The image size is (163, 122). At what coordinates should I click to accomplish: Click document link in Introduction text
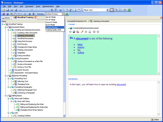(x=121, y=84)
